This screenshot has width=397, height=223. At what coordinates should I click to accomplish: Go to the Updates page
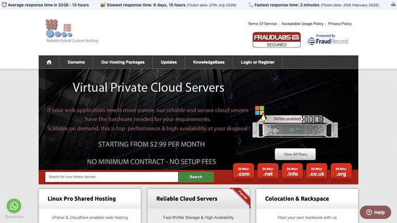(168, 62)
